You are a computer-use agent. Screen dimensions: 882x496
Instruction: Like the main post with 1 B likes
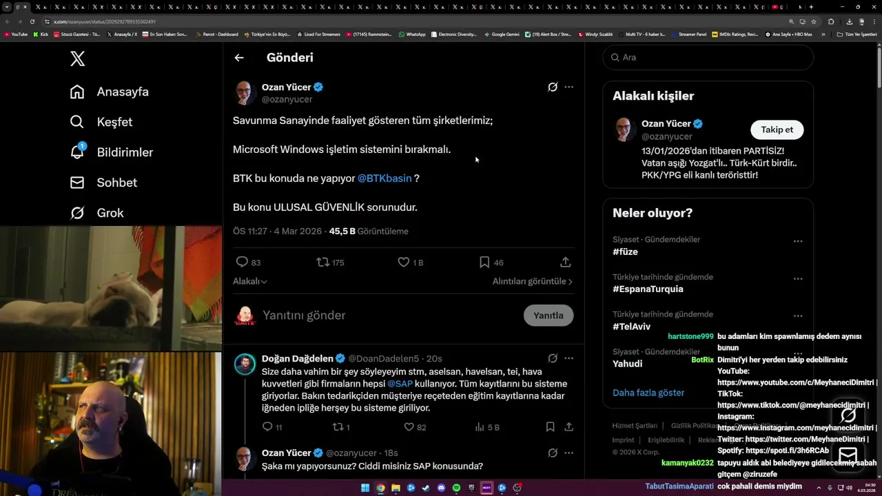click(x=411, y=262)
